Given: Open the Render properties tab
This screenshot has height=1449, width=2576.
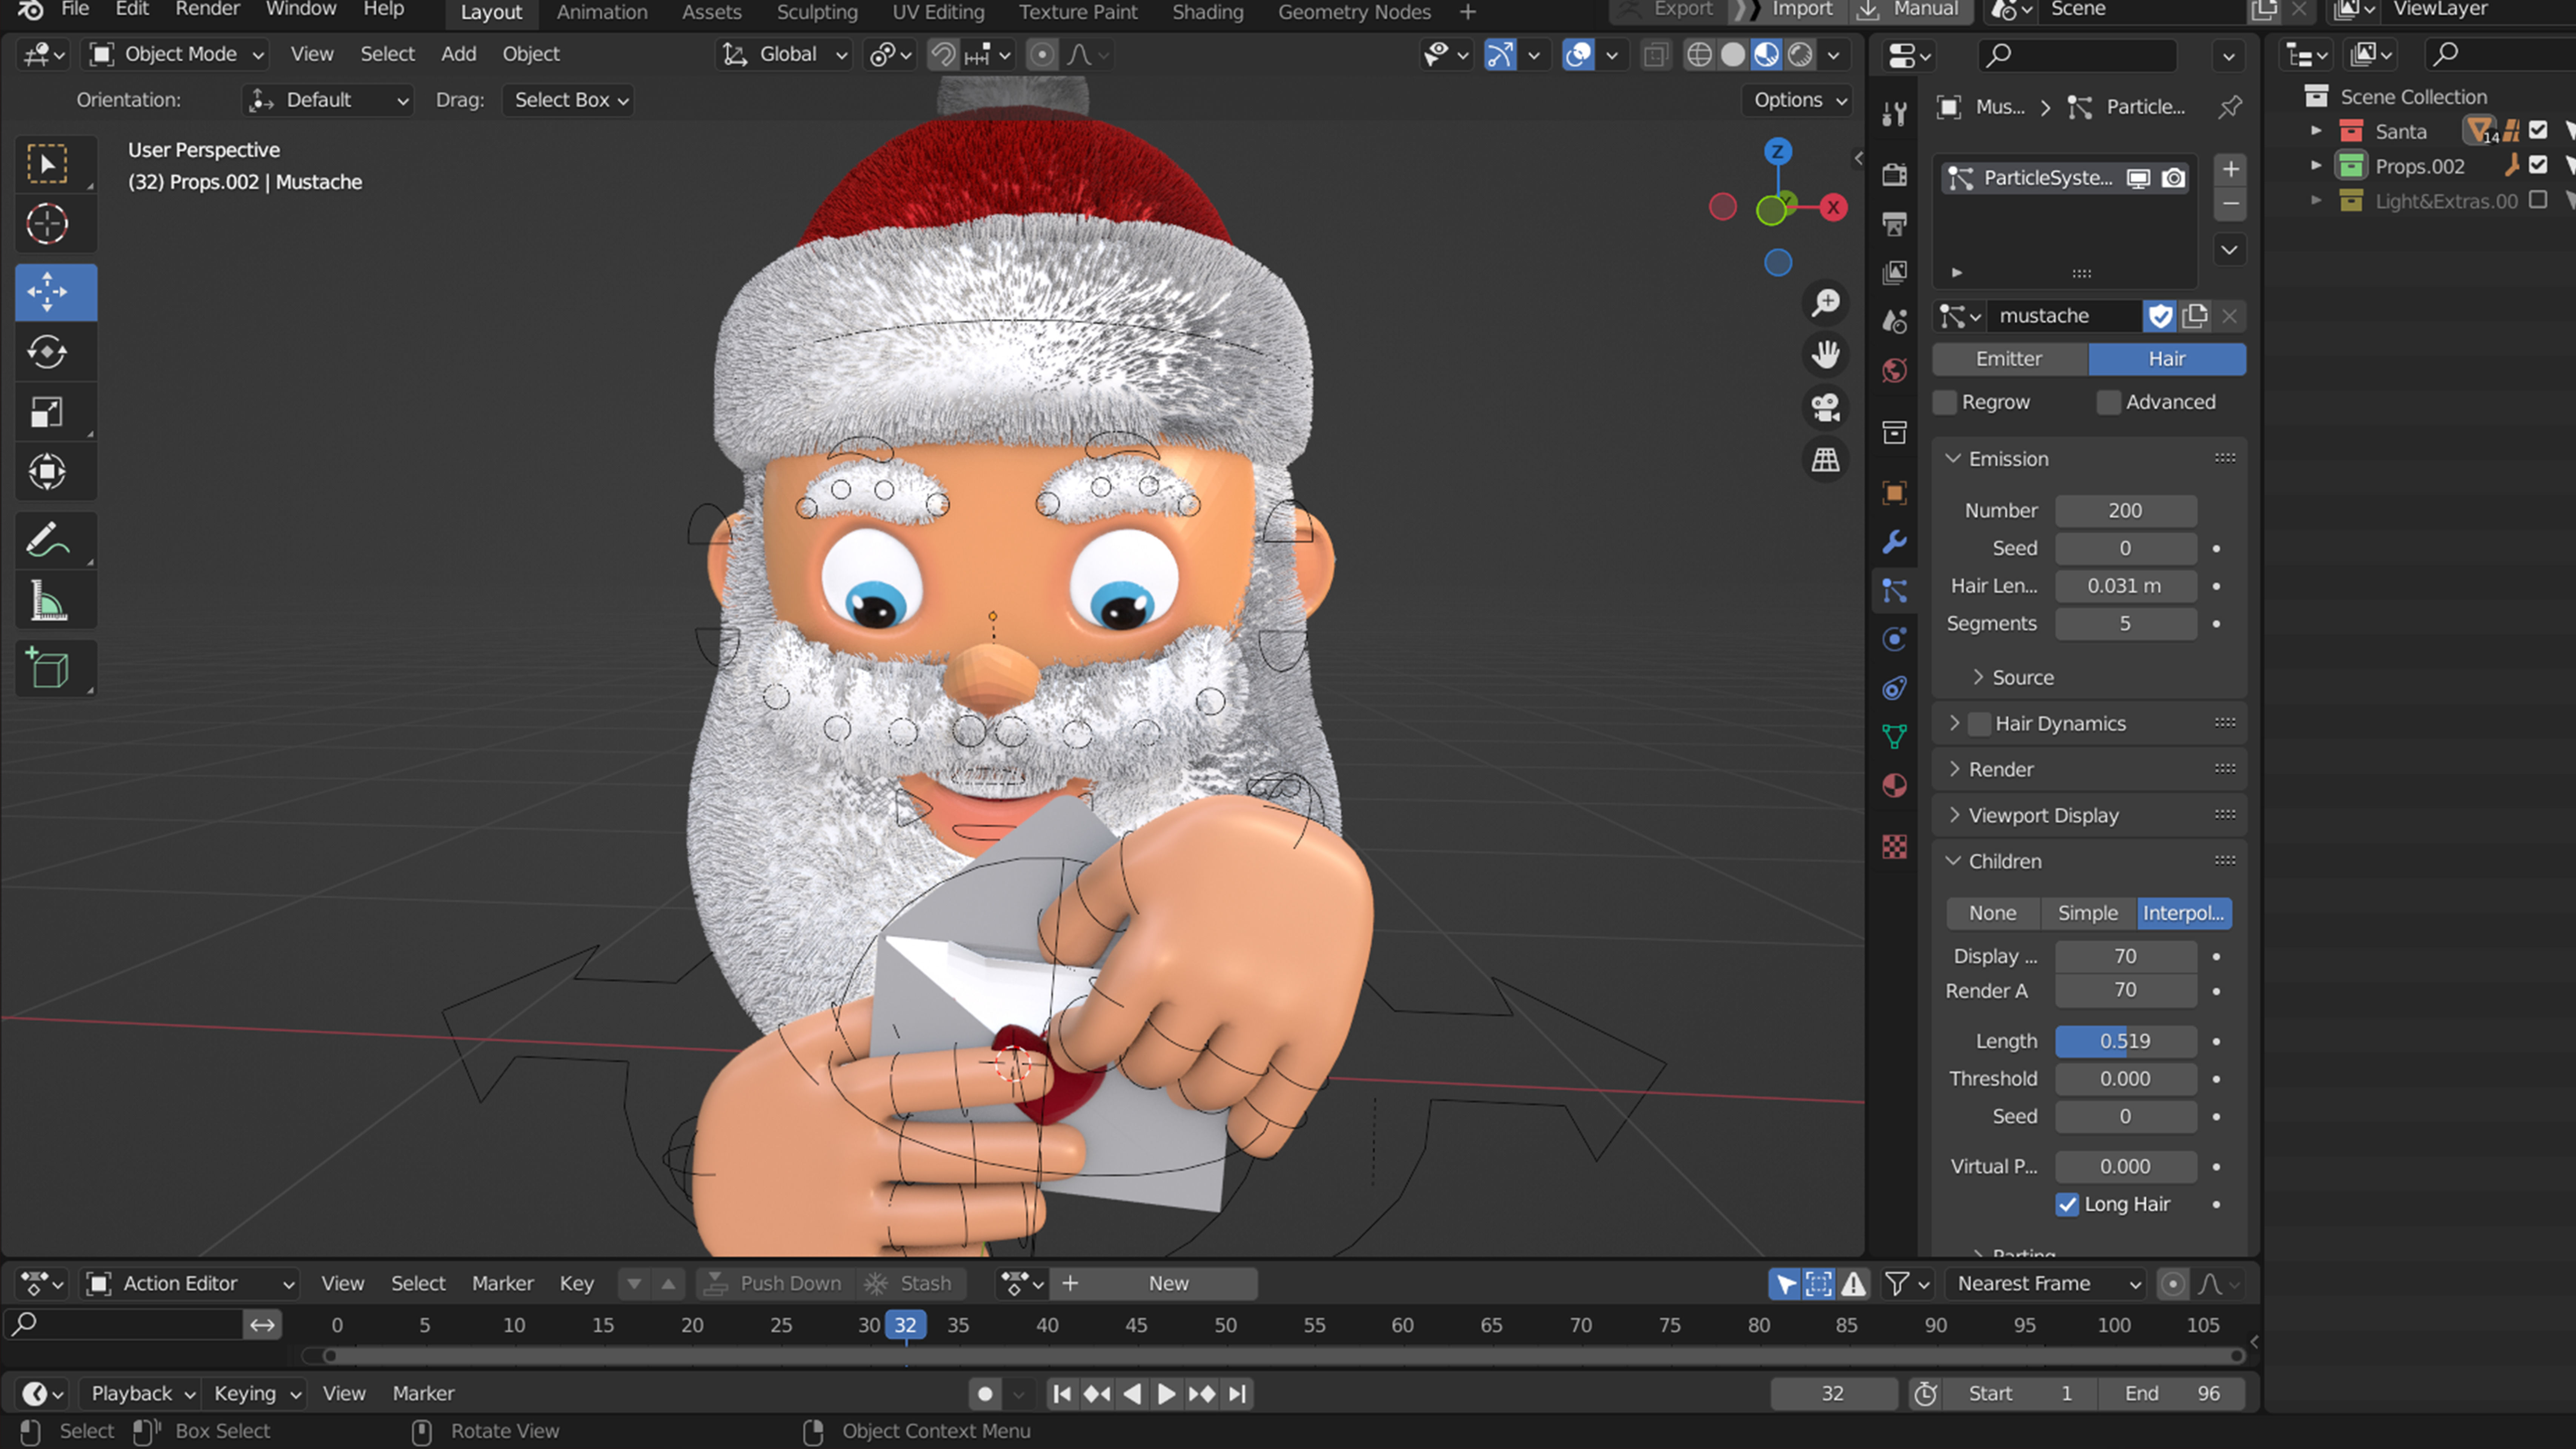Looking at the screenshot, I should click(x=1894, y=175).
